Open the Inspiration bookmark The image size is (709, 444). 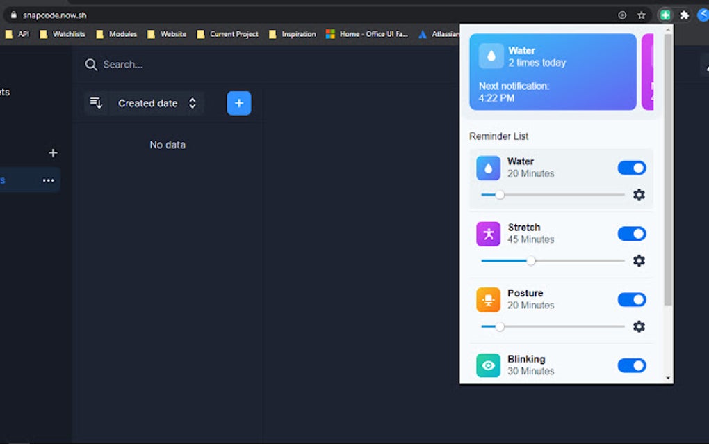tap(298, 33)
